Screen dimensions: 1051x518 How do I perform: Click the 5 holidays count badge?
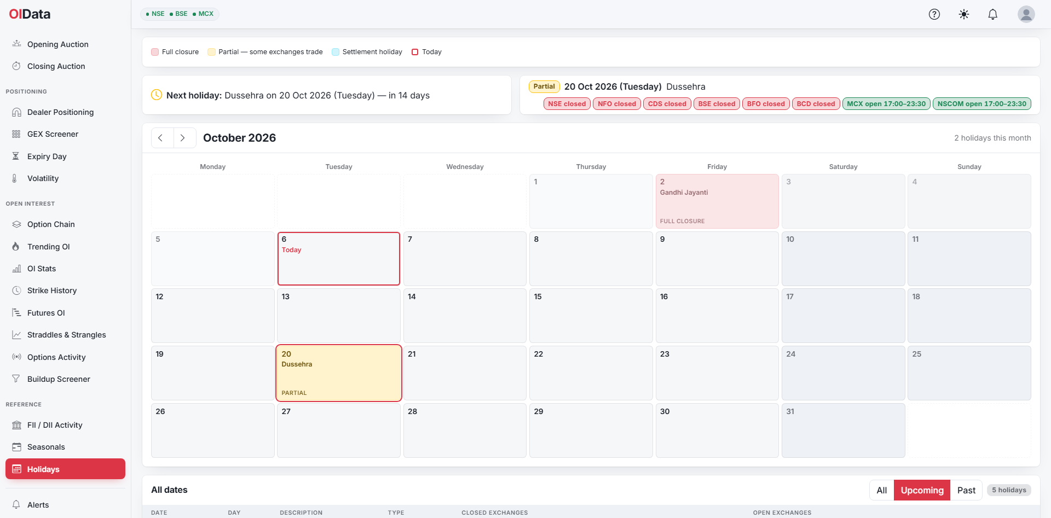1009,490
